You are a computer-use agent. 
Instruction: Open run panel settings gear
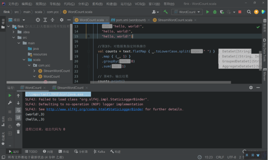[x=251, y=88]
